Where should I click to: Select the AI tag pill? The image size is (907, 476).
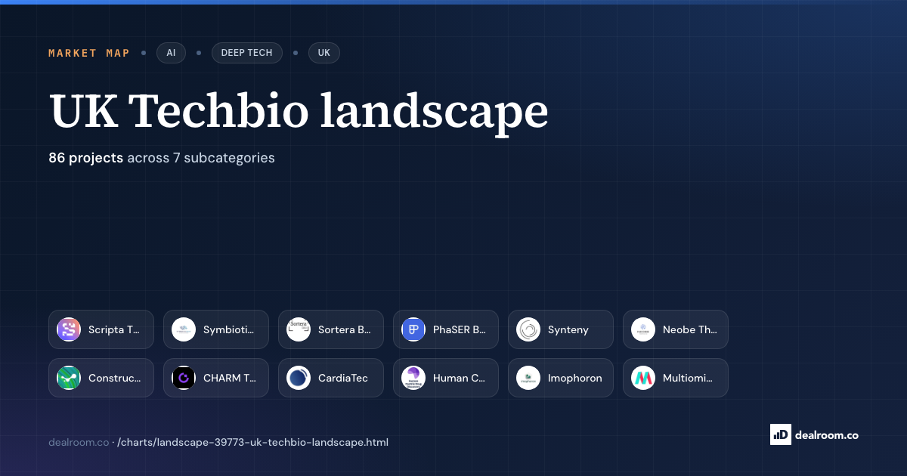[171, 53]
